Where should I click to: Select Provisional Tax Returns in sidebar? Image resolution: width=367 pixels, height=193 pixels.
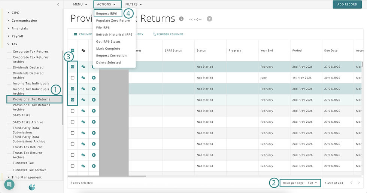coord(34,99)
